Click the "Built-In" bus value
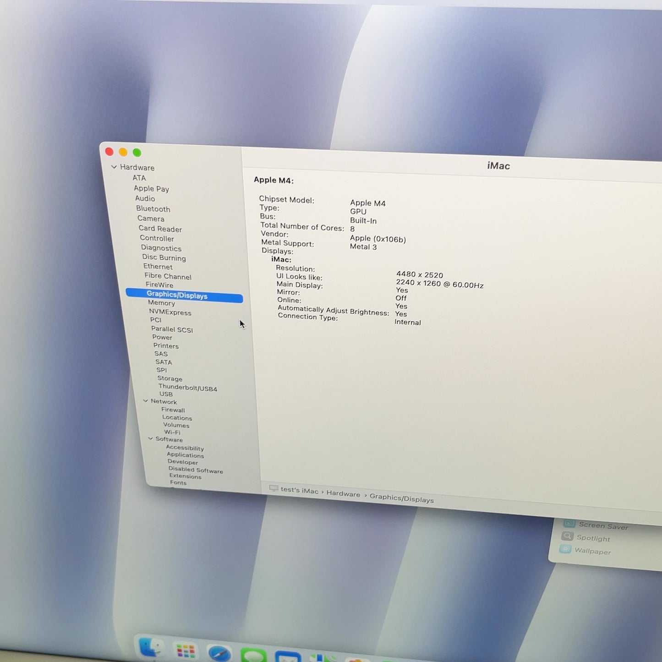Viewport: 662px width, 662px height. click(x=363, y=220)
